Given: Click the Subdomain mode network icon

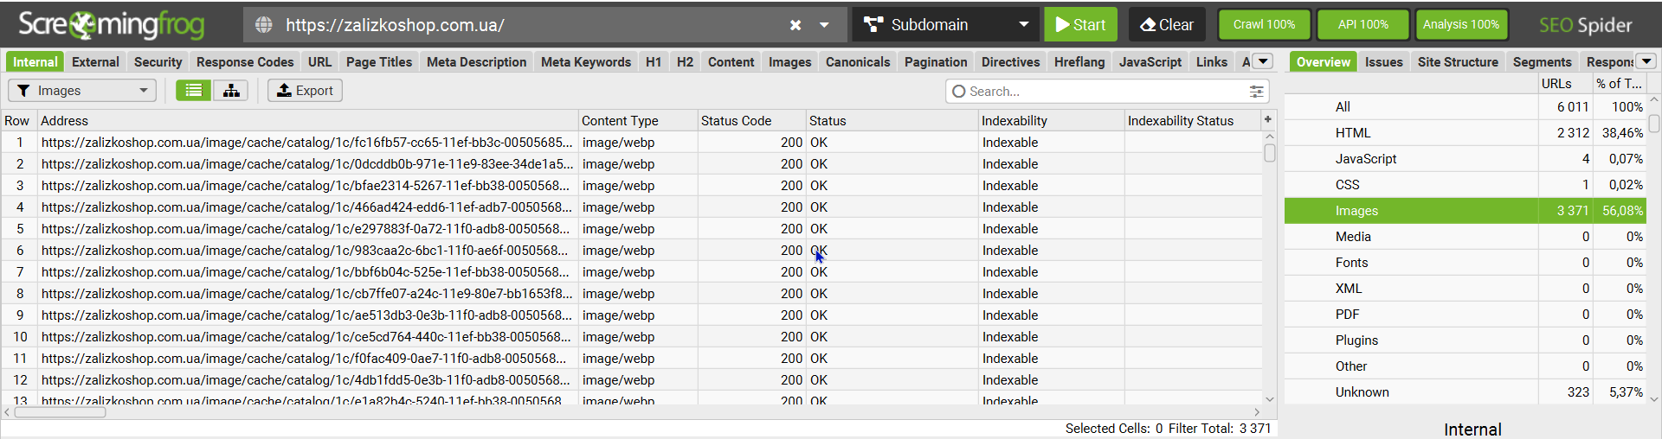Looking at the screenshot, I should pos(873,25).
